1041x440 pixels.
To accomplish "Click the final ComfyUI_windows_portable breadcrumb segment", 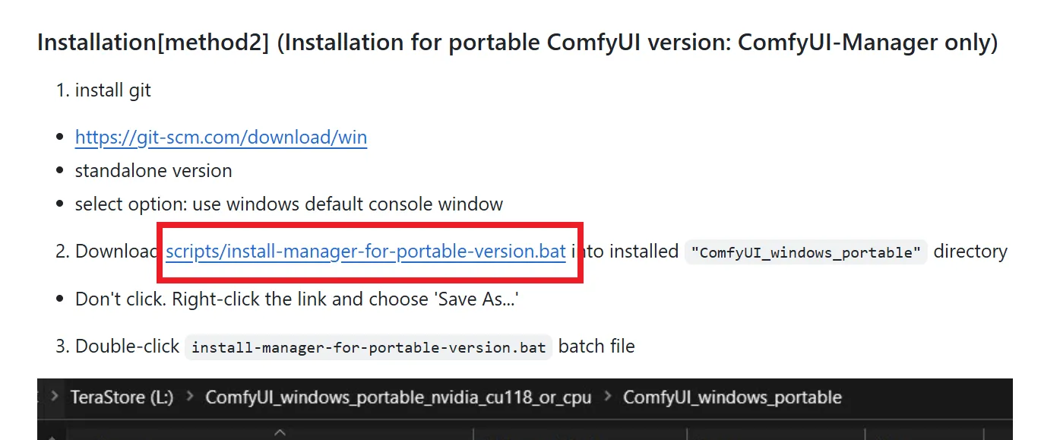I will click(732, 397).
